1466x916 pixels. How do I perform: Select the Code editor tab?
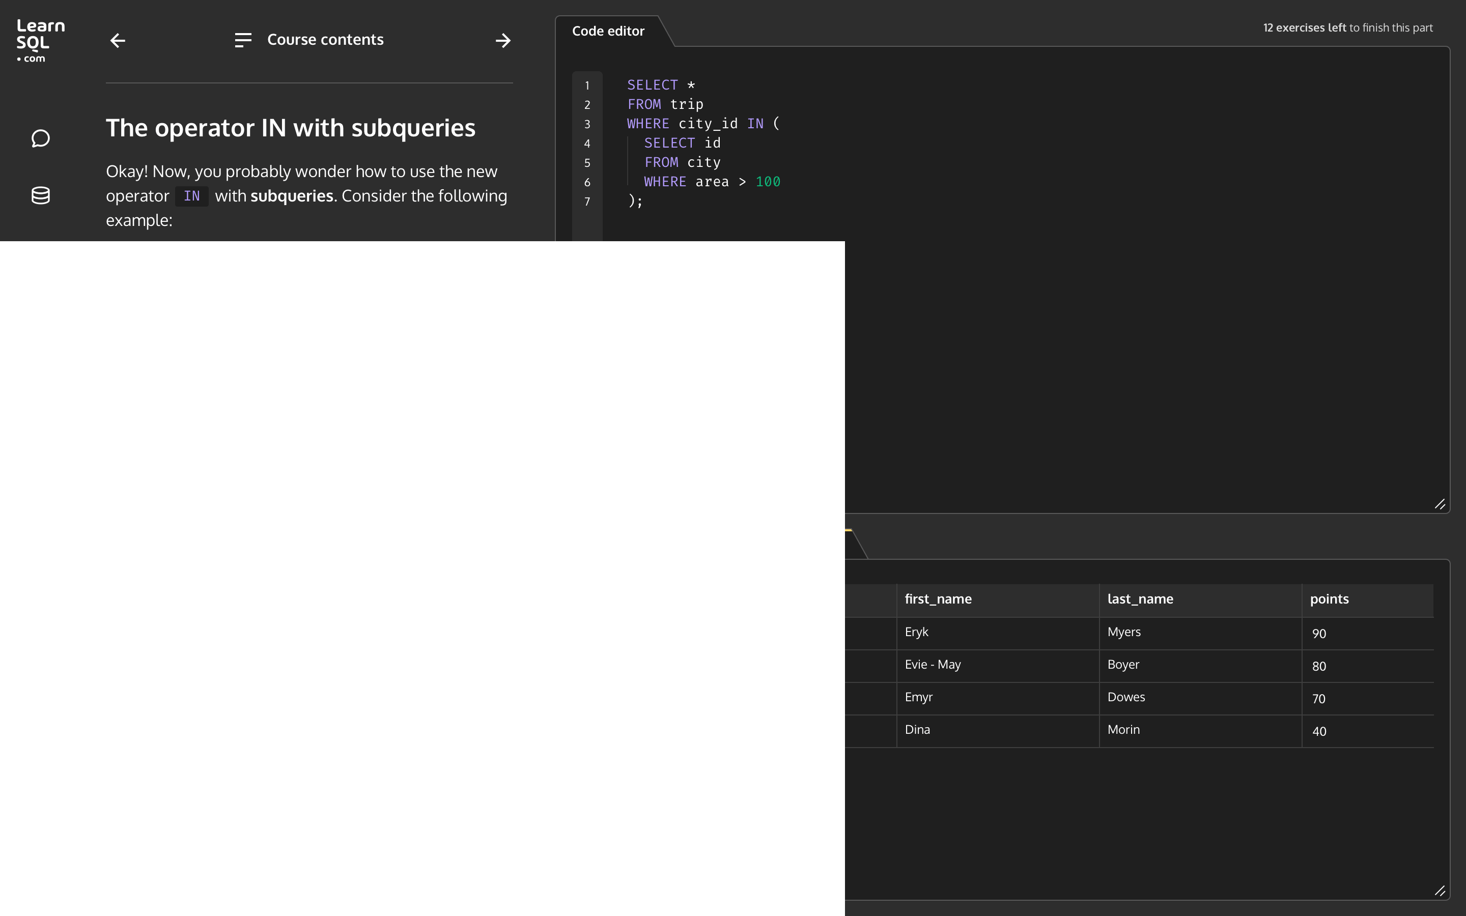coord(608,31)
